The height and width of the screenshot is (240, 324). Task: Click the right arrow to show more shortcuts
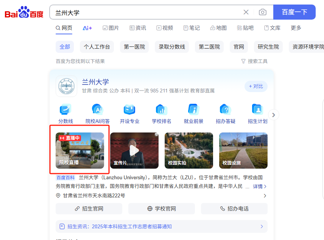click(273, 115)
